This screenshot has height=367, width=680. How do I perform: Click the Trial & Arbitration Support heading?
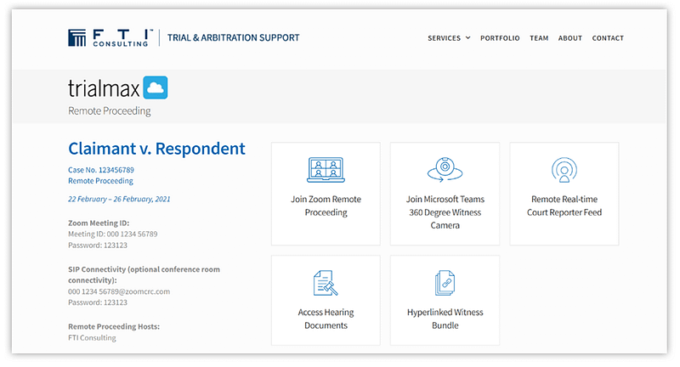(x=233, y=37)
